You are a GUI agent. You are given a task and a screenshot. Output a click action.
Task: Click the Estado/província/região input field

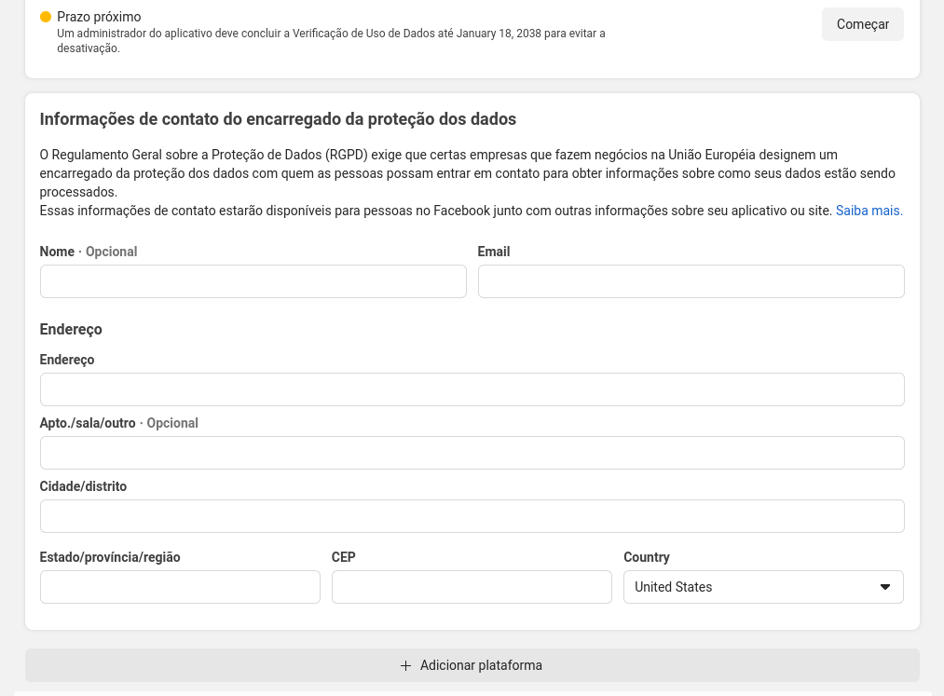click(x=180, y=587)
